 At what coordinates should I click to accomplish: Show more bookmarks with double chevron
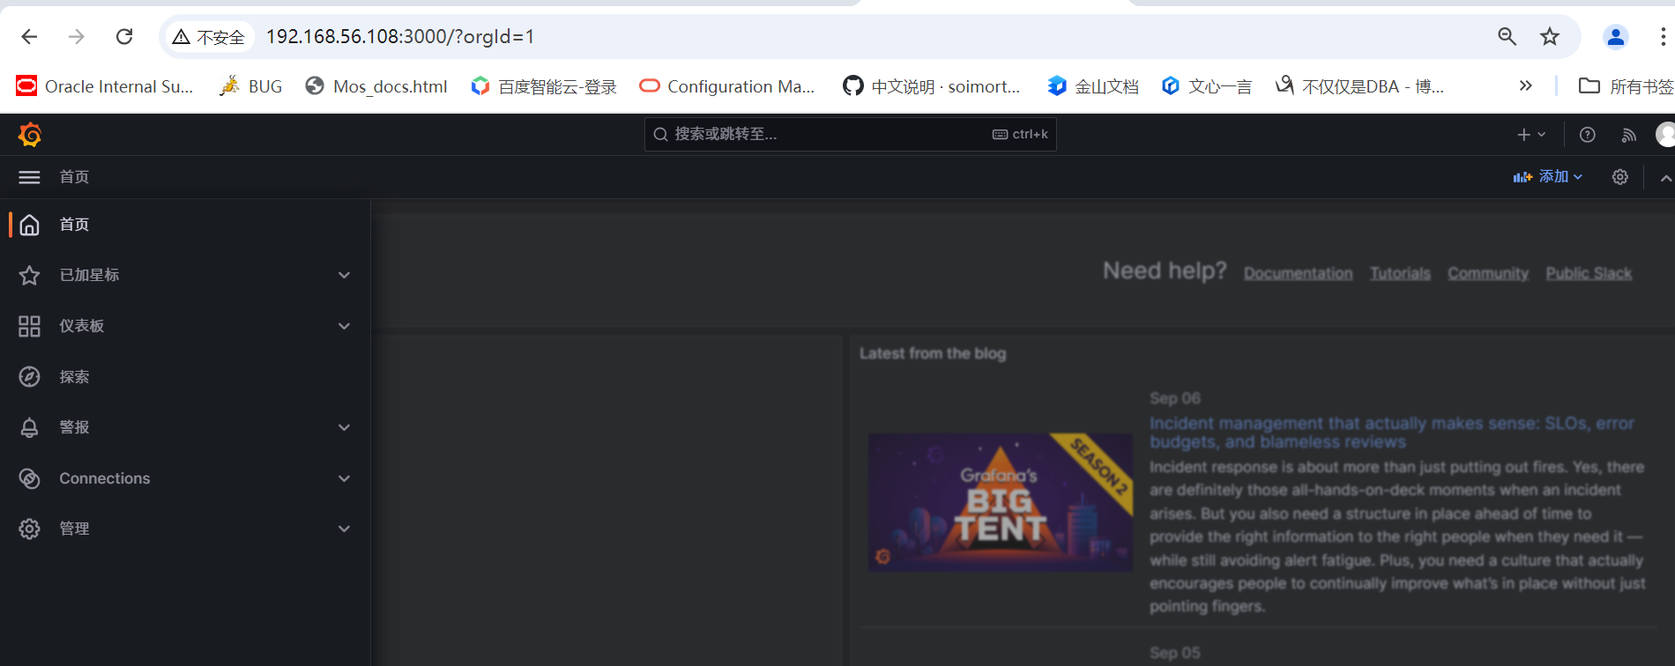(1526, 85)
